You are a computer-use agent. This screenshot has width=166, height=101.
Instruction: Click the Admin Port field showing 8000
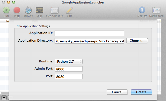click(x=69, y=69)
